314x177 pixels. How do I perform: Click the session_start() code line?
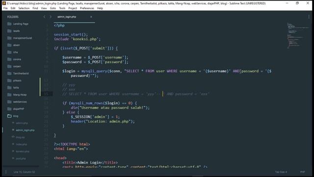click(x=71, y=34)
